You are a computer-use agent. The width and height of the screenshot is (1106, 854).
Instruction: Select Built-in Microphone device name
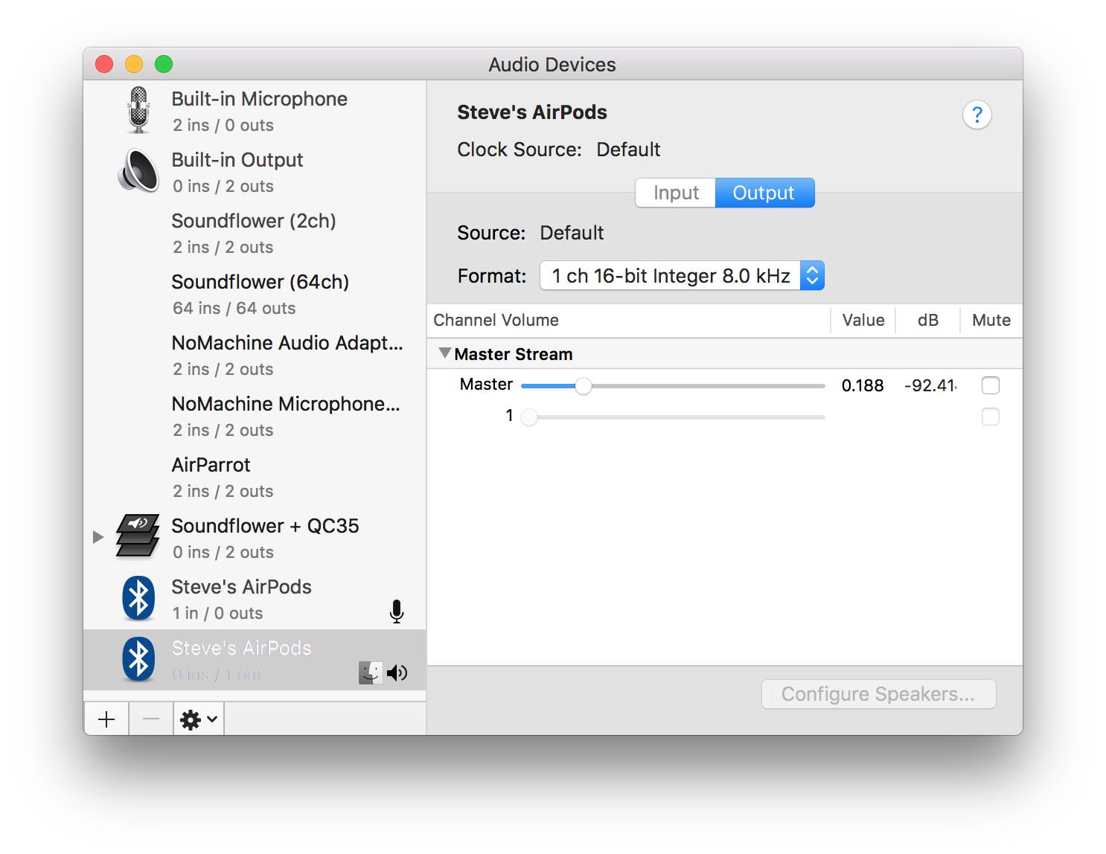(x=259, y=99)
